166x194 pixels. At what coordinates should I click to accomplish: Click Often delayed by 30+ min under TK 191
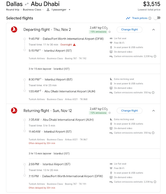pos(42,188)
